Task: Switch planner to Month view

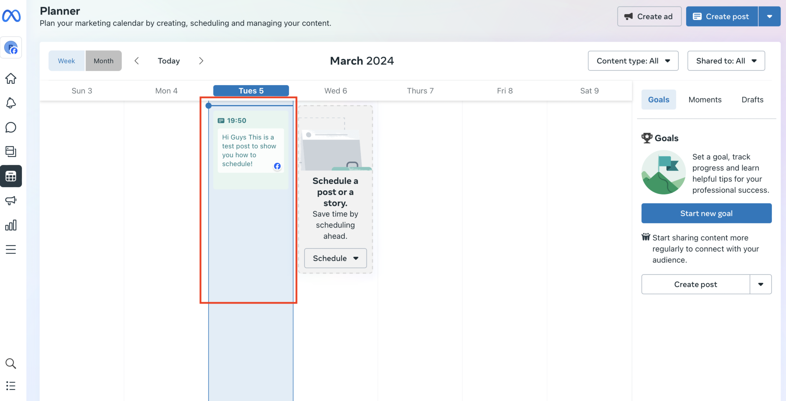Action: point(104,61)
